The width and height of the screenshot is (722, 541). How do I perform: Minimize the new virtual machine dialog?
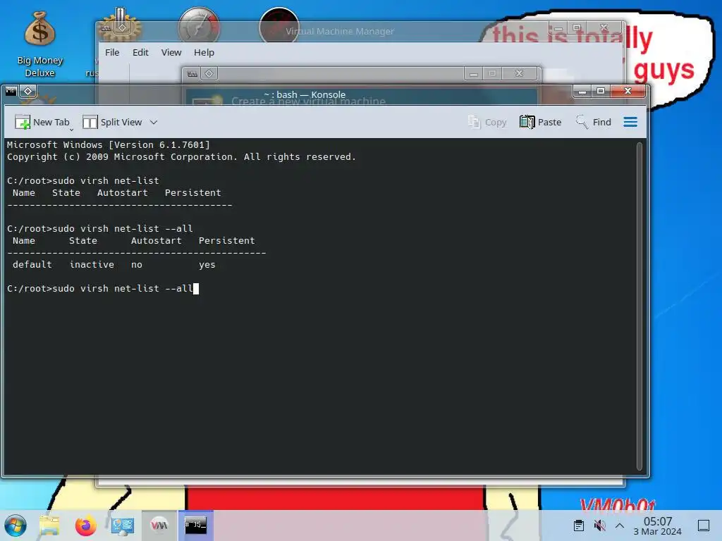click(x=473, y=73)
